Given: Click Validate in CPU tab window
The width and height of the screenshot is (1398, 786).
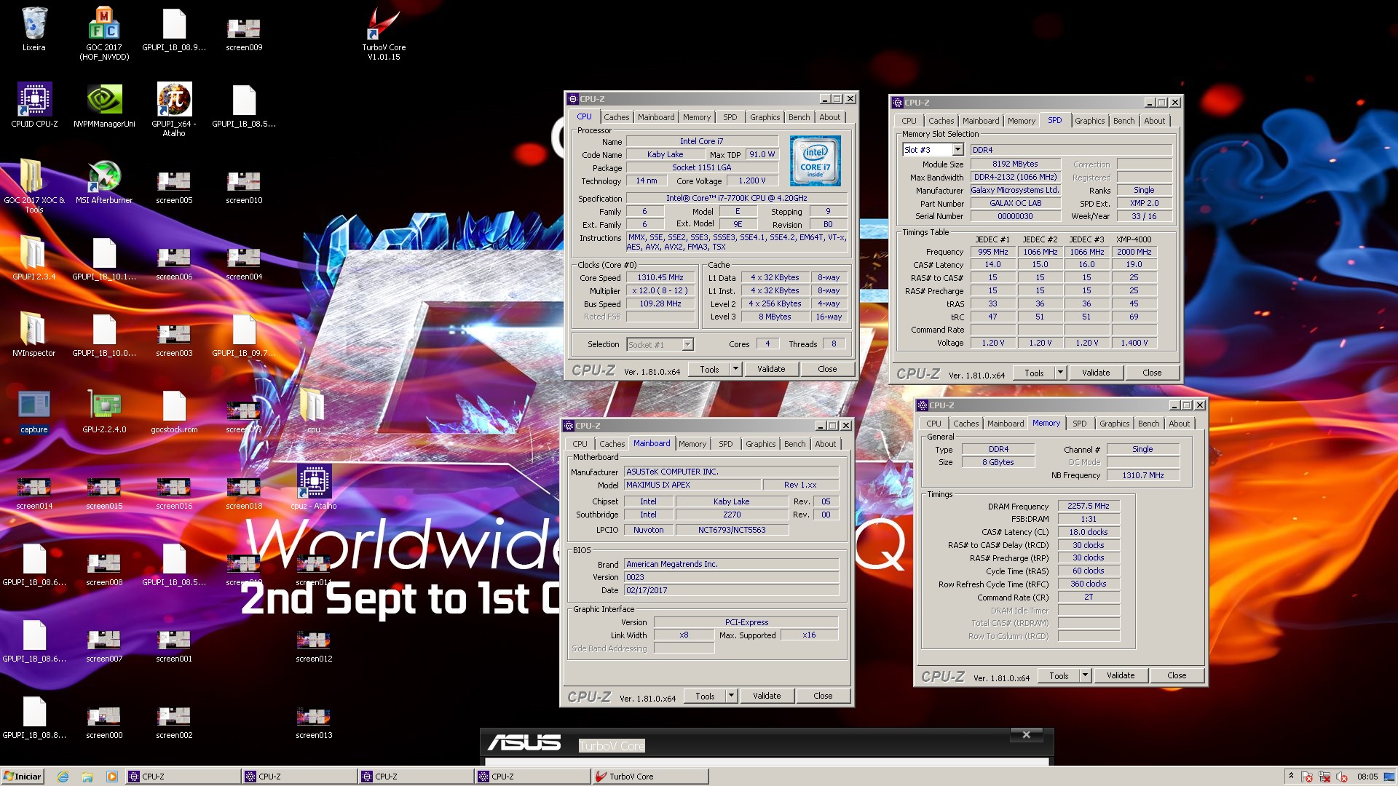Looking at the screenshot, I should point(770,369).
